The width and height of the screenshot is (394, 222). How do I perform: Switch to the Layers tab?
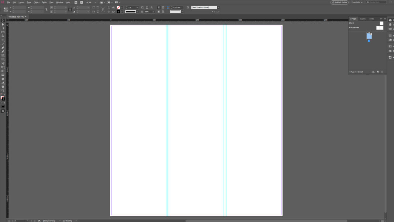[x=362, y=18]
